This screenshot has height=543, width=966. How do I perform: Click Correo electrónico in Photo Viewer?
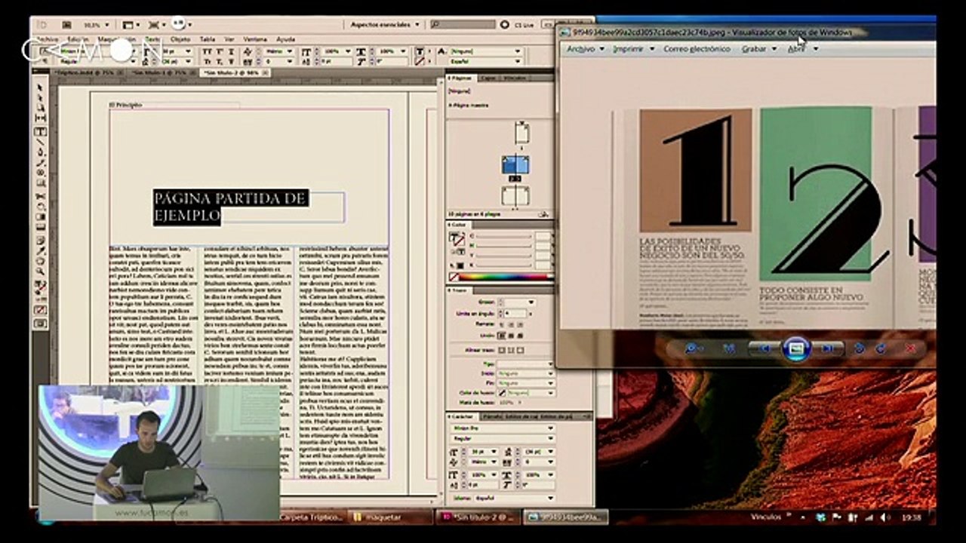(697, 49)
